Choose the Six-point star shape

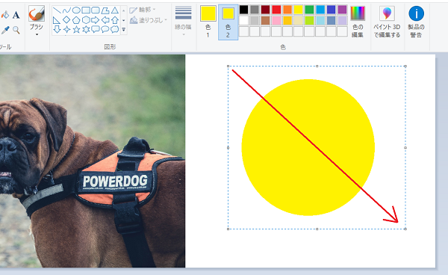(x=86, y=29)
